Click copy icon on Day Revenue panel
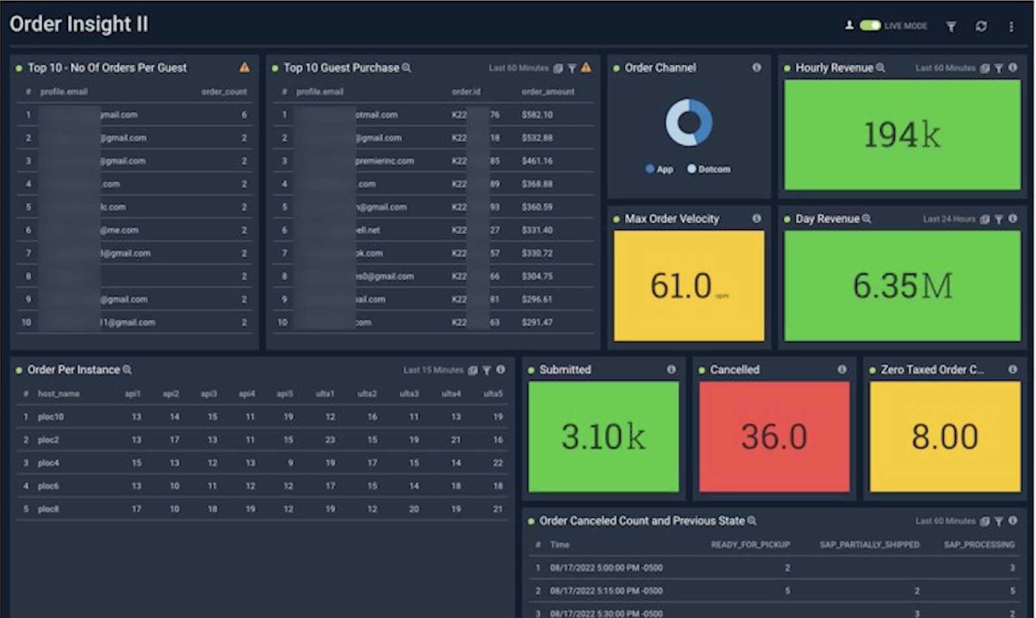The width and height of the screenshot is (1036, 618). click(984, 219)
